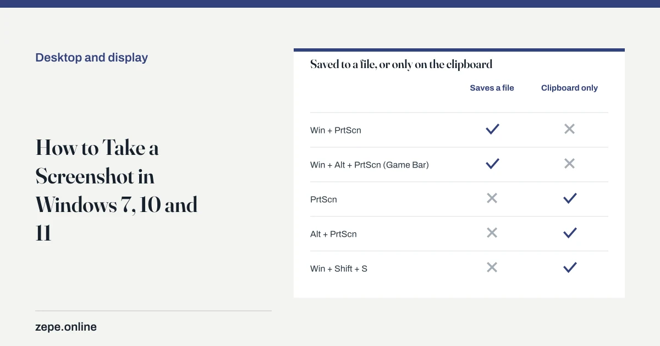Click Clipboard only X for Game Bar row
This screenshot has height=346, width=660.
click(569, 164)
